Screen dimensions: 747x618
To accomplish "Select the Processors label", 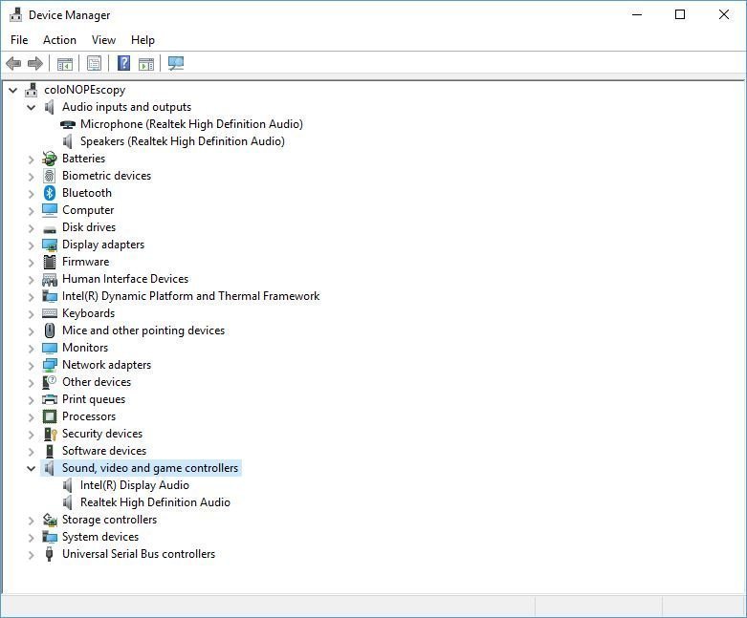I will click(x=89, y=416).
